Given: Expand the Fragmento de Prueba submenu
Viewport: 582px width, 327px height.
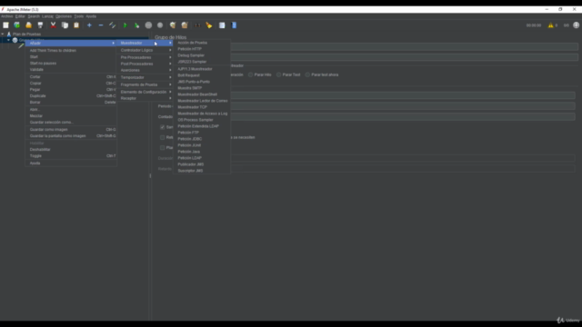Looking at the screenshot, I should (145, 84).
